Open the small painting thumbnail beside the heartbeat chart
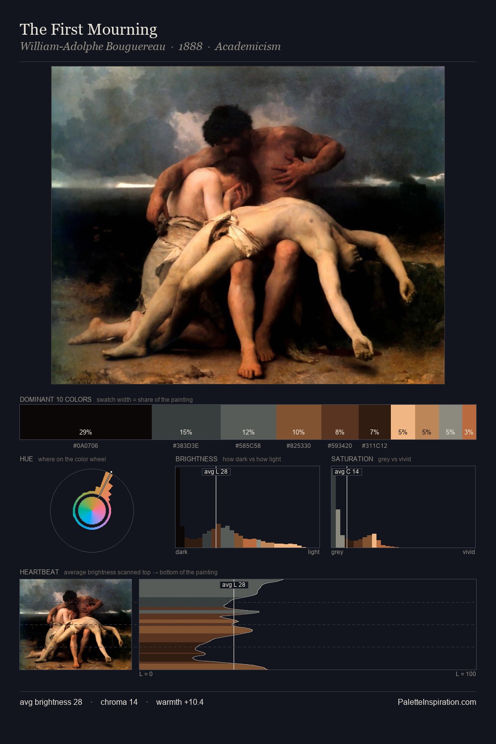 [76, 624]
